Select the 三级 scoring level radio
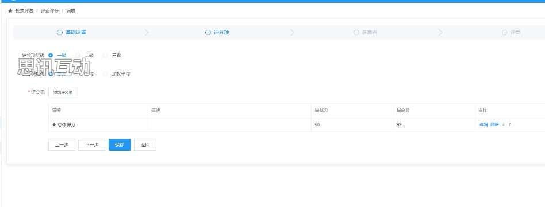Viewport: 545px width, 207px height. (x=105, y=55)
